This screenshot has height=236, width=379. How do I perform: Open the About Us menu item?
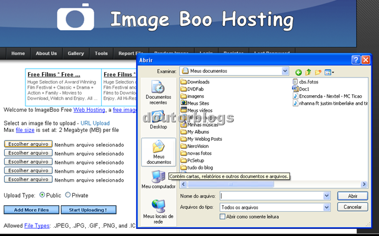coord(46,53)
